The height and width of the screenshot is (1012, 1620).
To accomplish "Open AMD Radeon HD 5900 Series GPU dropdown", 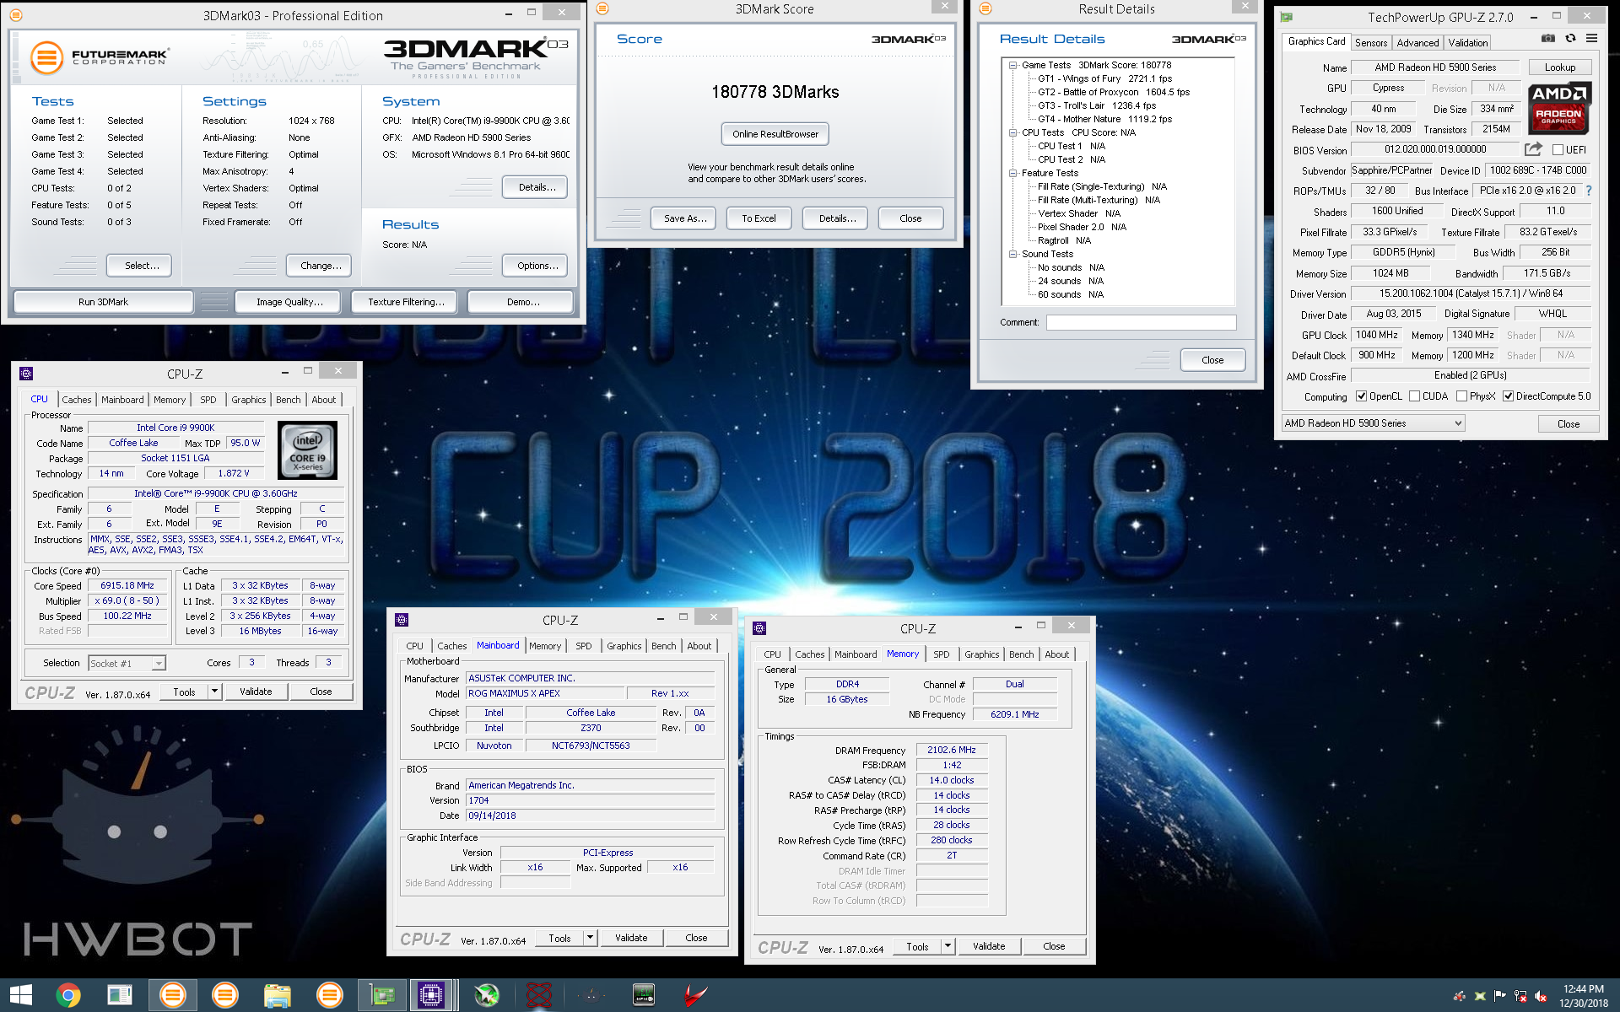I will (x=1373, y=423).
